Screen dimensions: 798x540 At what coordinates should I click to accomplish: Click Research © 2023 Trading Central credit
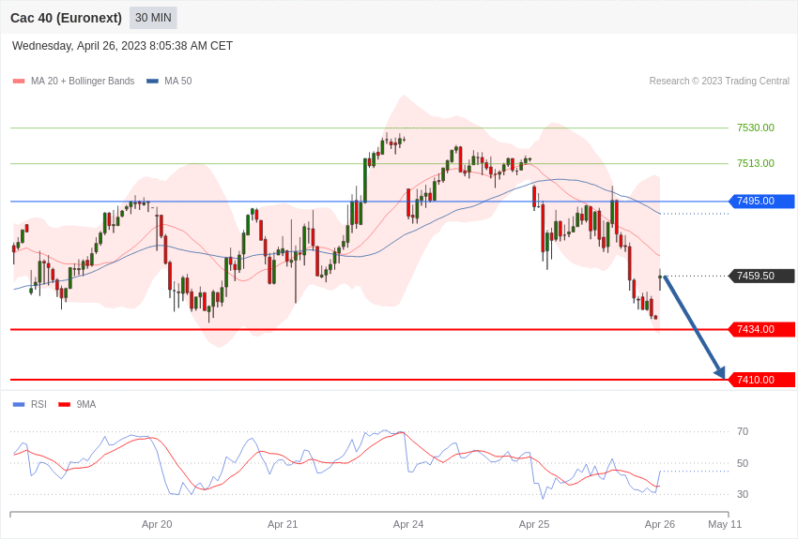719,81
